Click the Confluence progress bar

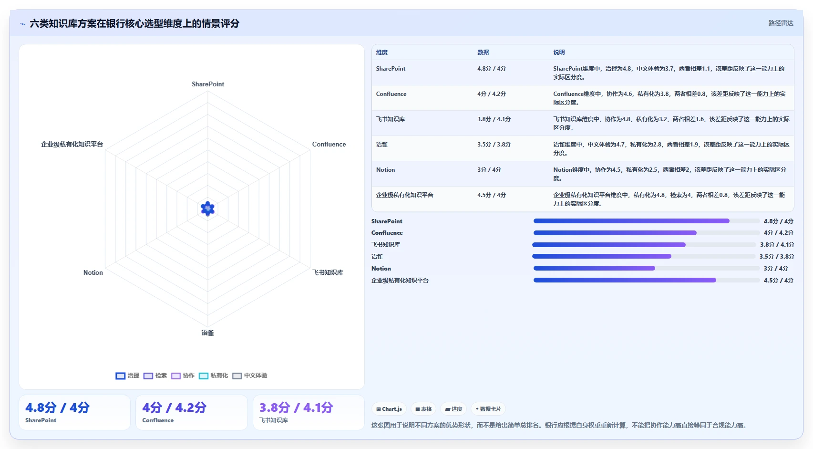(x=646, y=233)
